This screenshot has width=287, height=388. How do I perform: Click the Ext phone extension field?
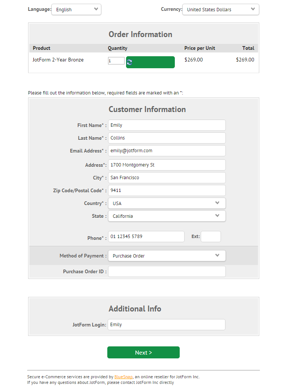(x=210, y=236)
